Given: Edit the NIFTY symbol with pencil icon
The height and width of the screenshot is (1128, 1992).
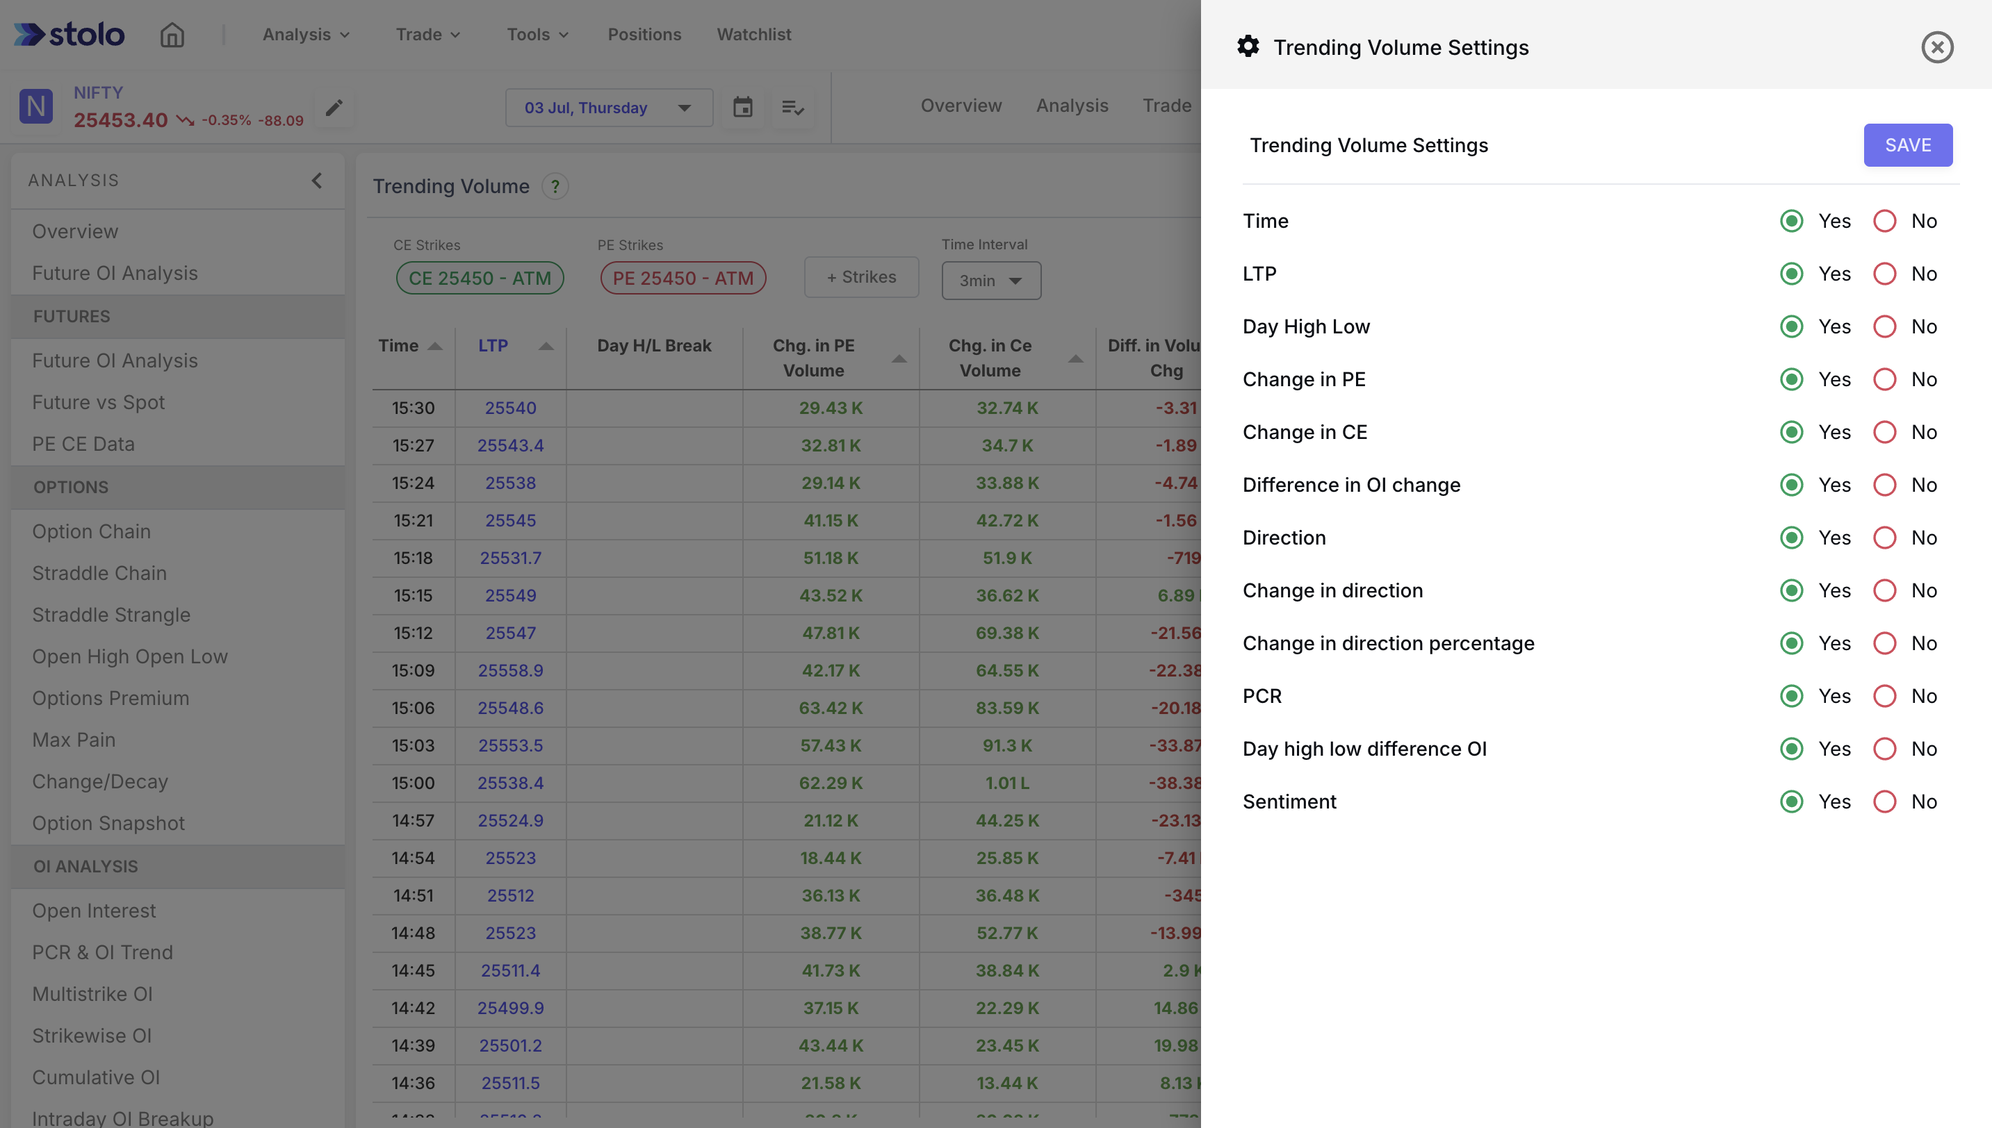Looking at the screenshot, I should click(x=334, y=108).
